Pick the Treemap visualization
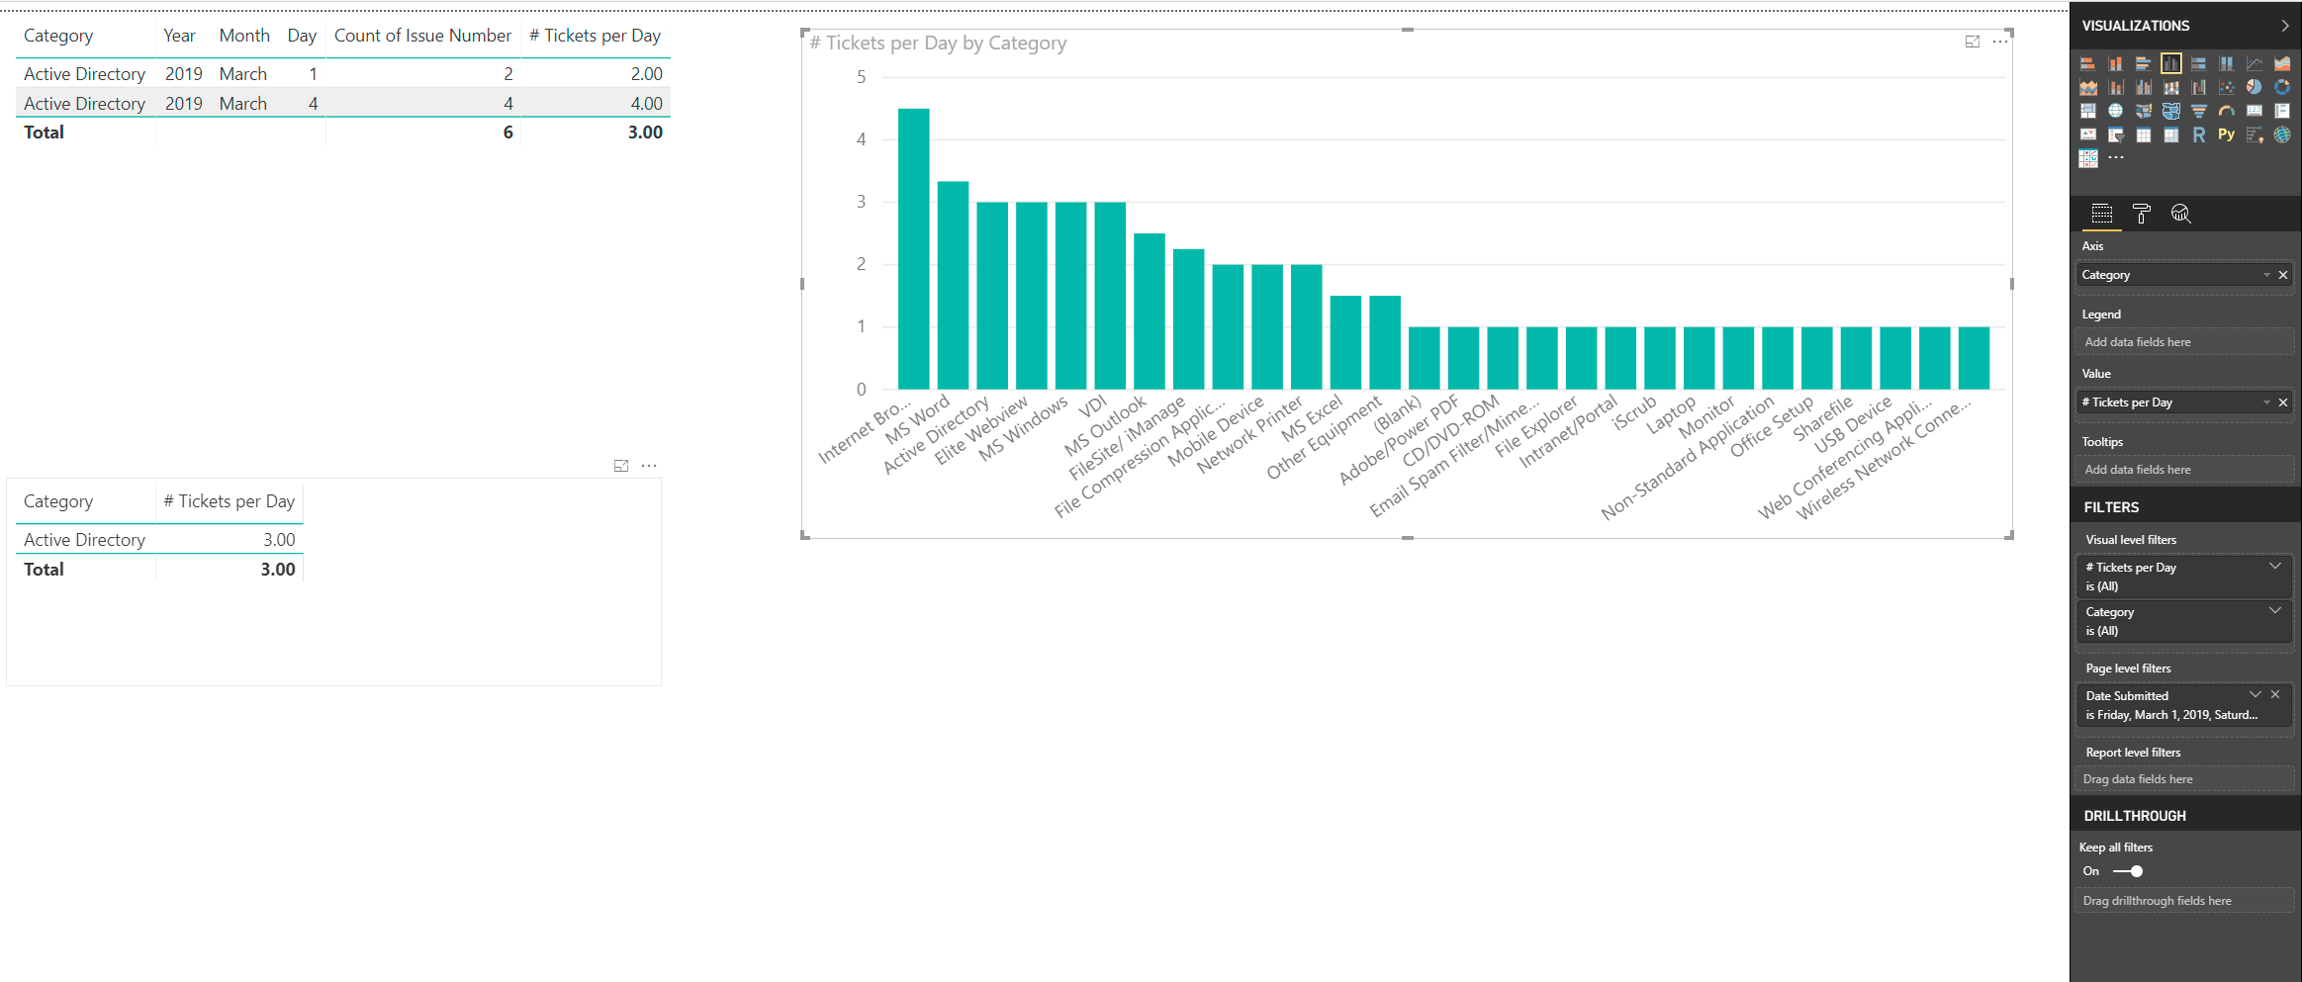Image resolution: width=2302 pixels, height=982 pixels. click(2088, 111)
